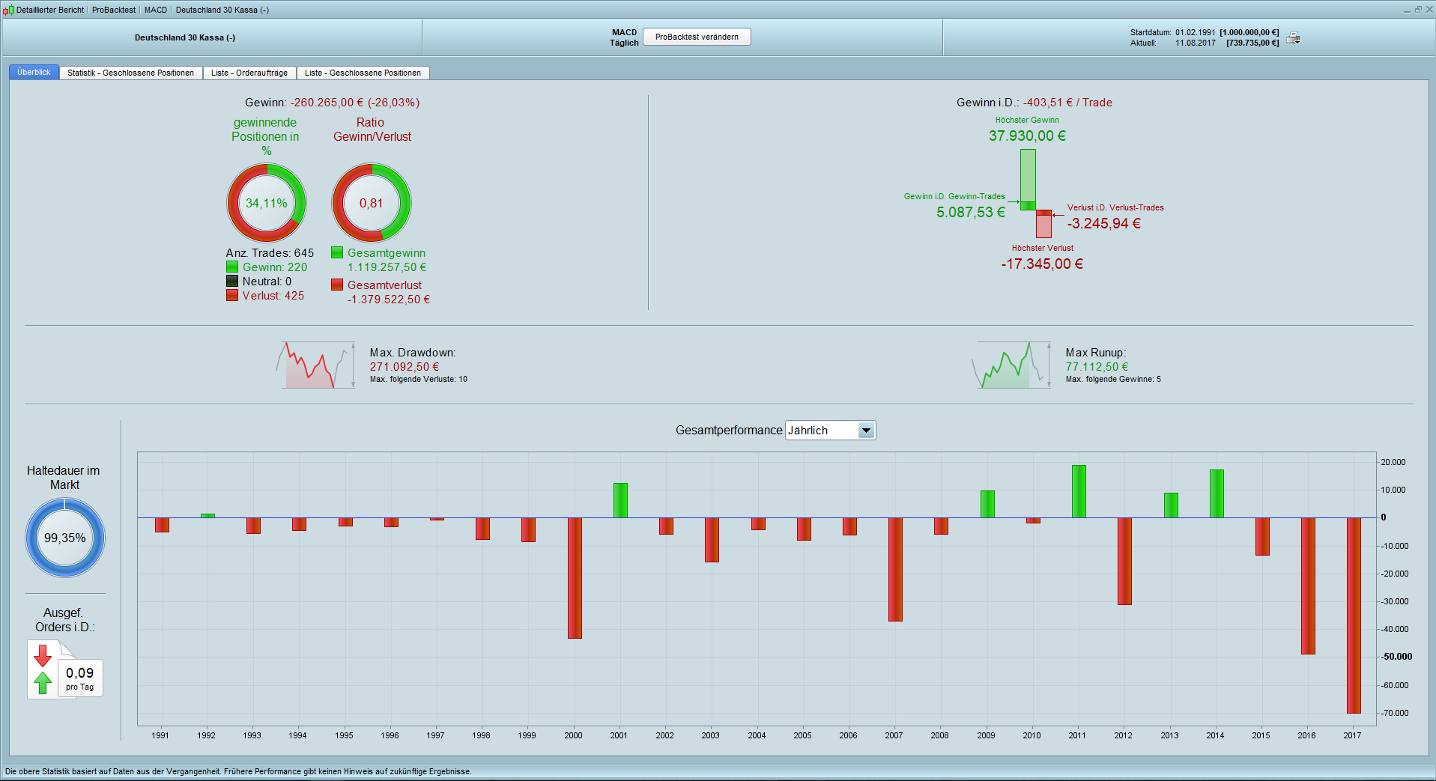
Task: Click the print report icon
Action: pos(1293,38)
